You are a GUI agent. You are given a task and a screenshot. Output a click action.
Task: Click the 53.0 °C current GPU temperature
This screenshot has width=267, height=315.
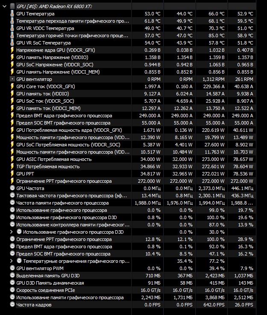tap(153, 14)
